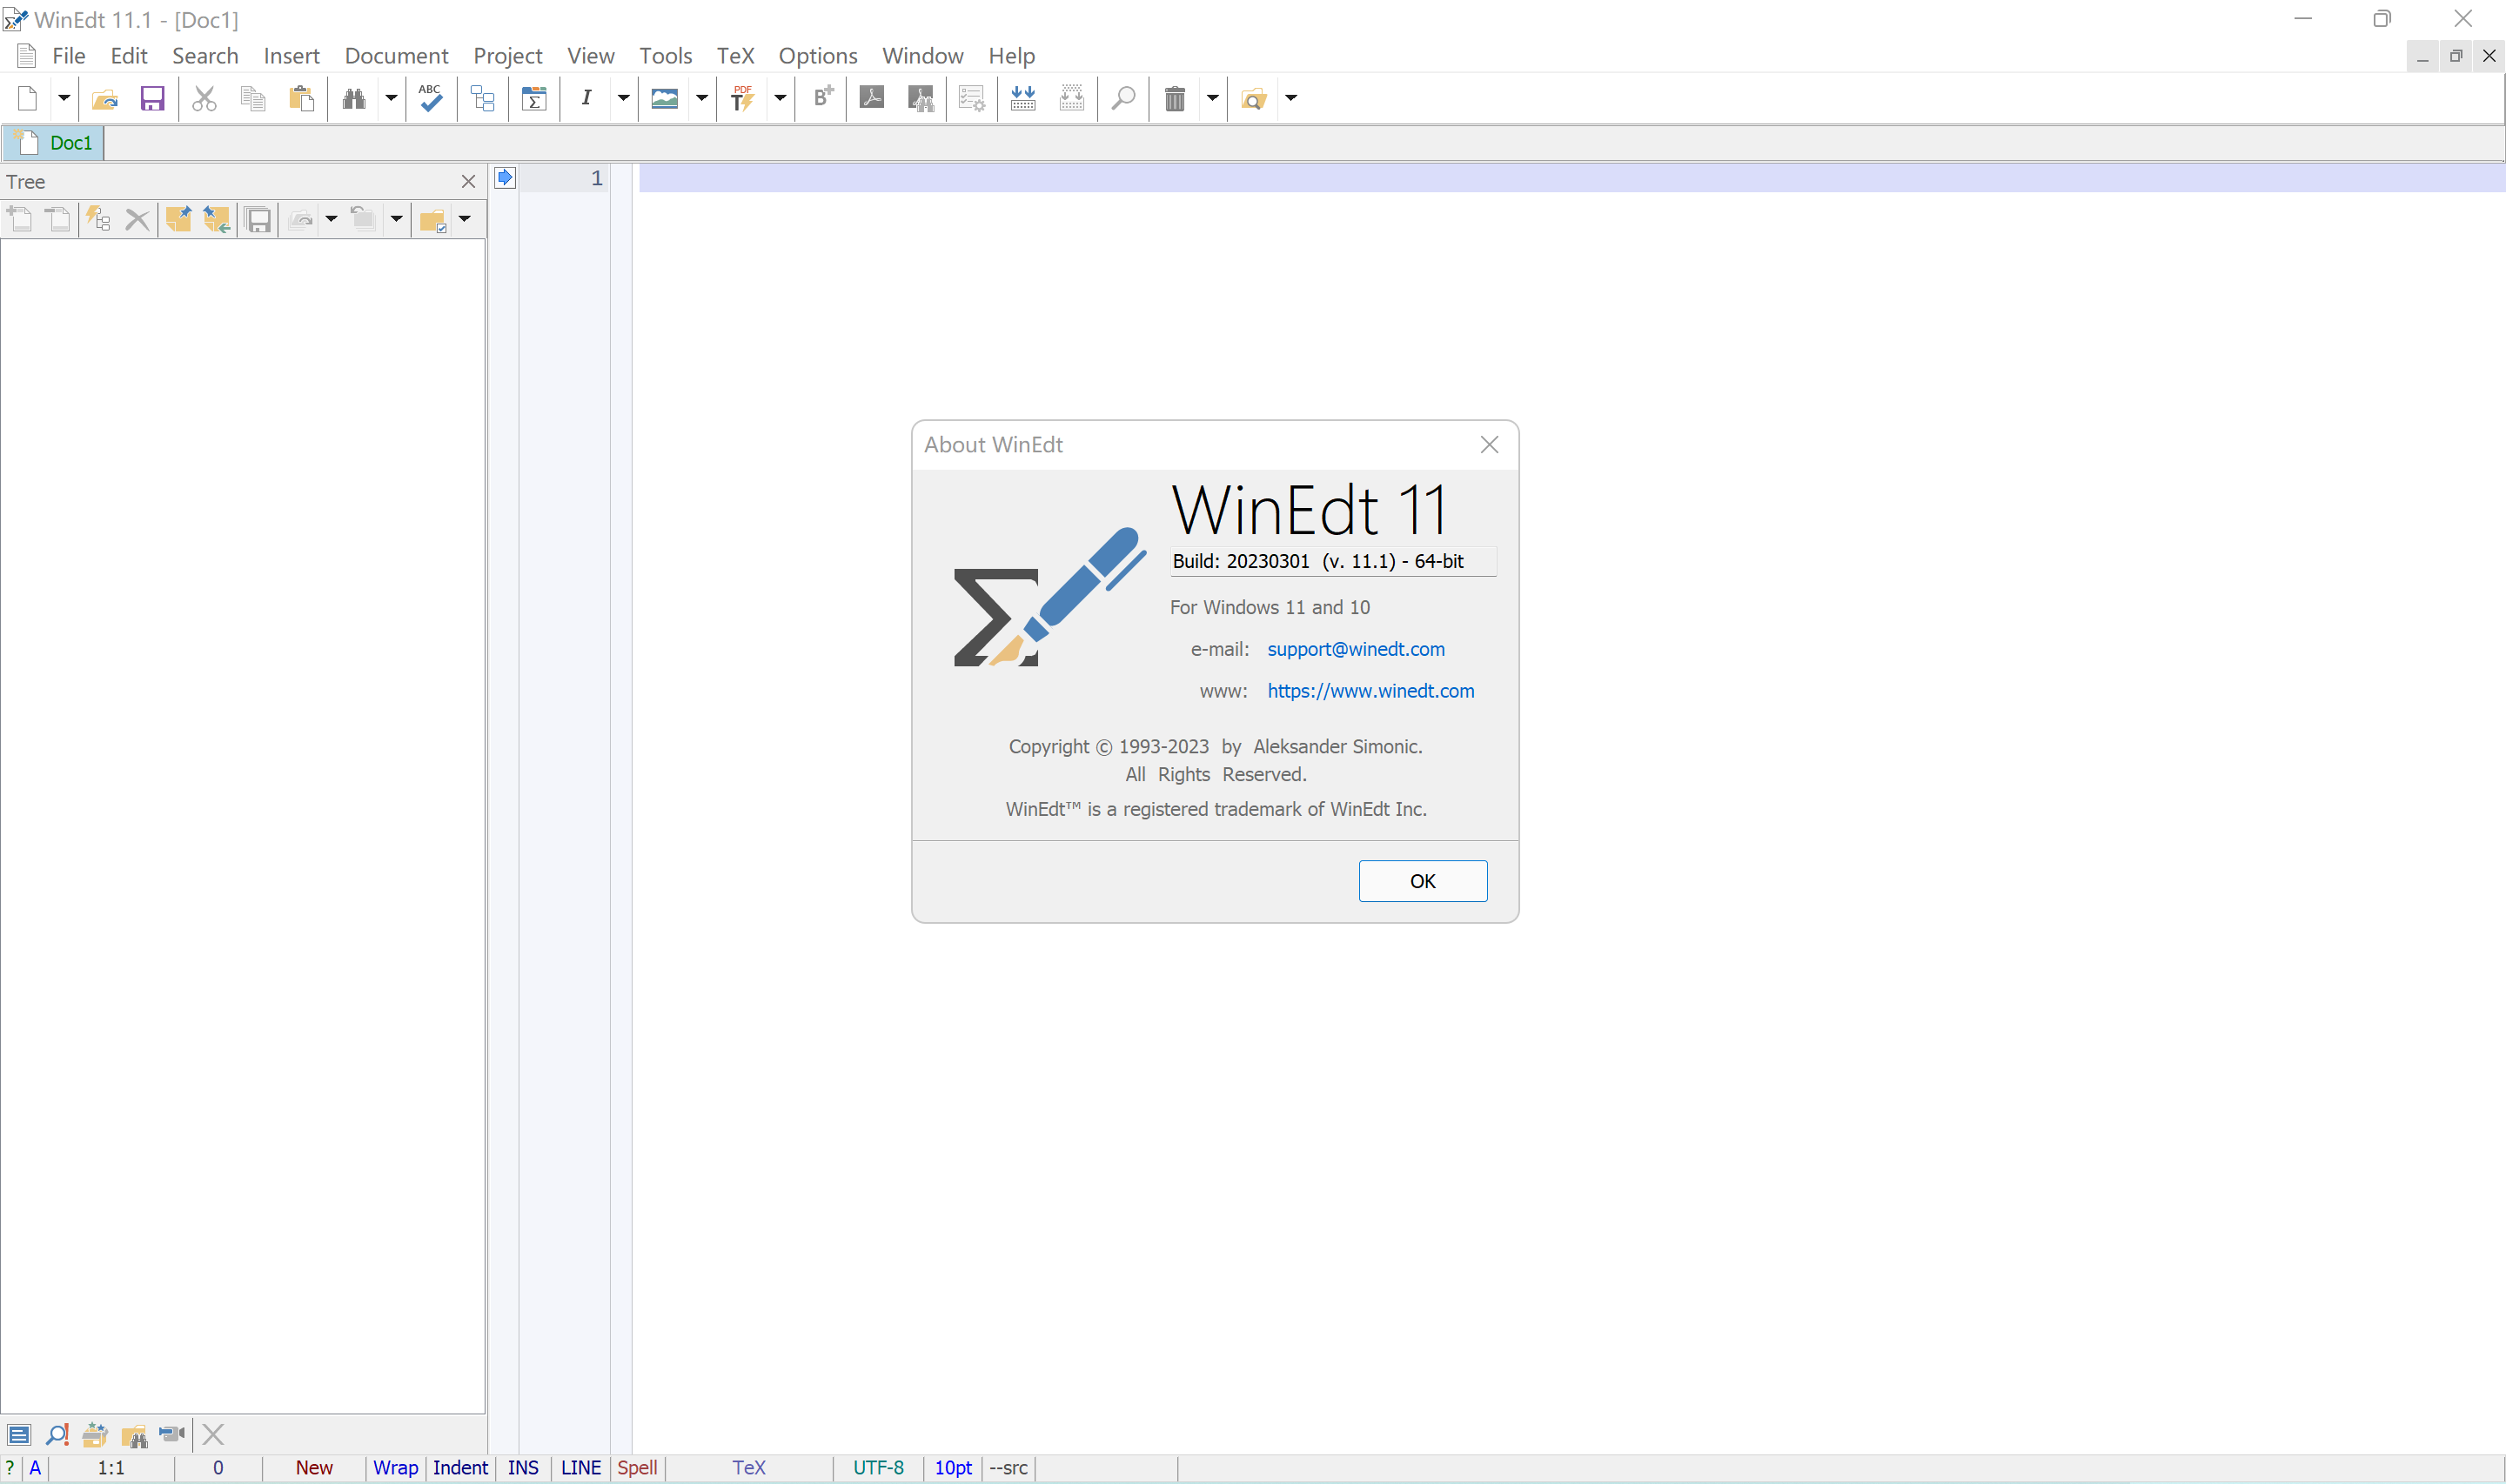
Task: Click the Build version field in About dialog
Action: 1333,561
